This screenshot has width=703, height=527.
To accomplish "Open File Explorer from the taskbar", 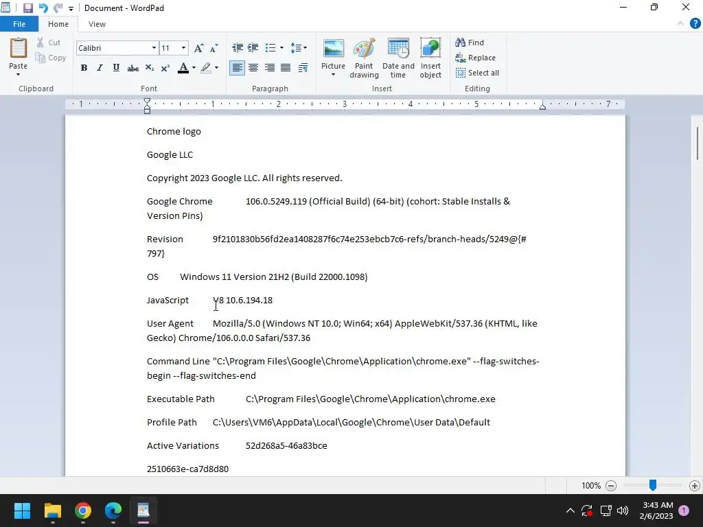I will (x=52, y=511).
